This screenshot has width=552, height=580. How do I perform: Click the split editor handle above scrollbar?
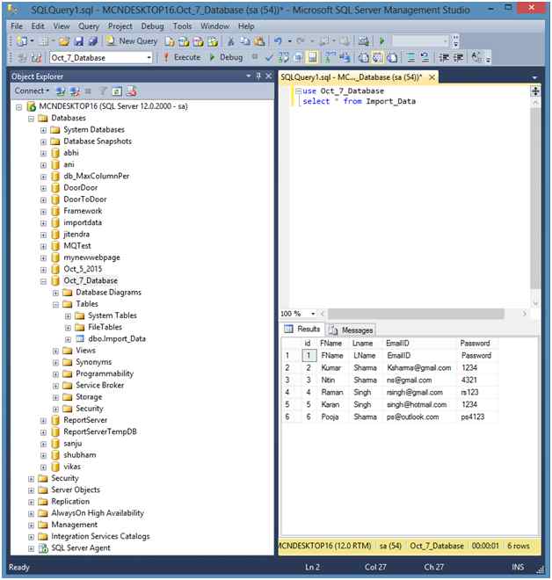click(535, 91)
